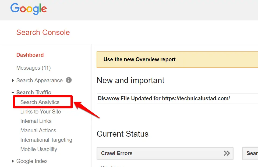258x167 pixels.
Task: Click the 'Use the new Overview report' banner
Action: (x=177, y=59)
